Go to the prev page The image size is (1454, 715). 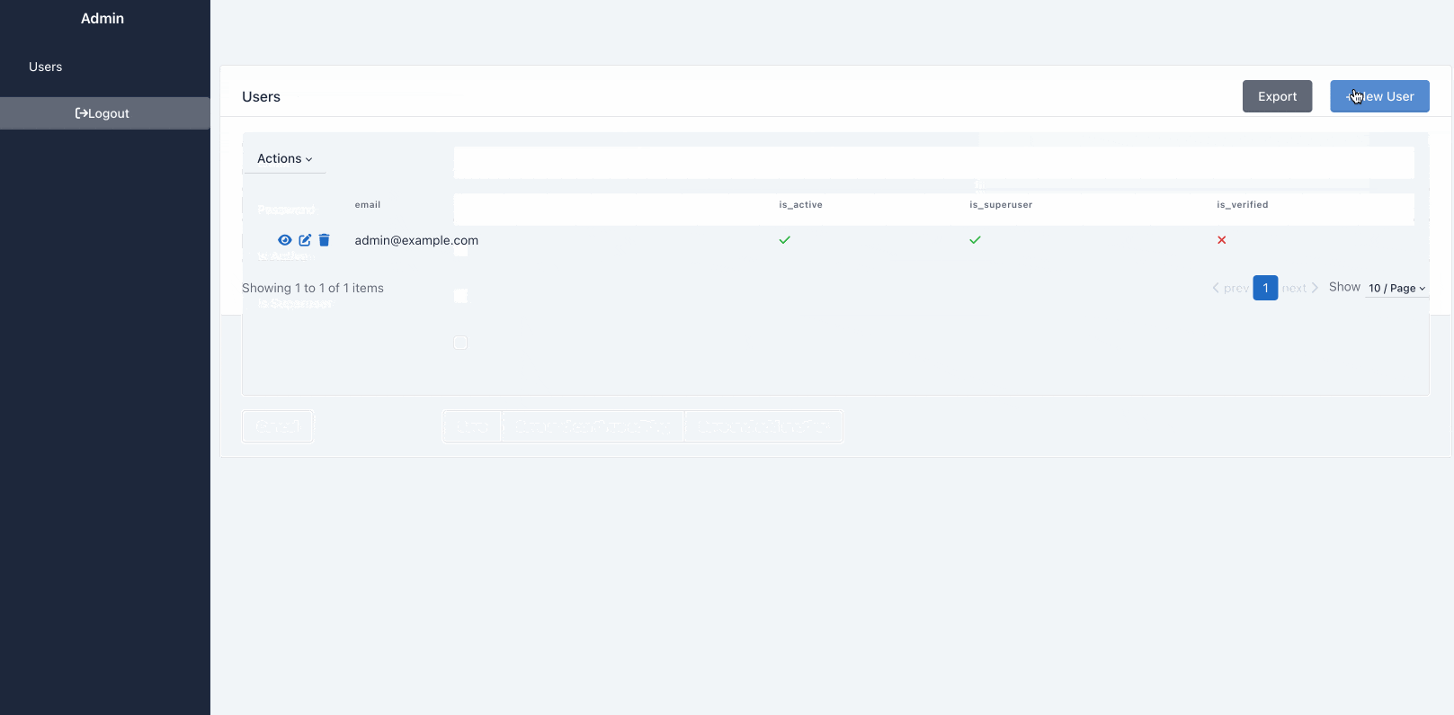point(1230,288)
